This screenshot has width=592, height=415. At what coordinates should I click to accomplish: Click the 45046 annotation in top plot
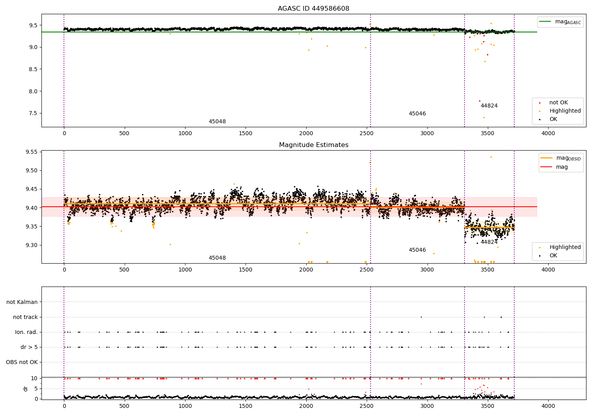[417, 114]
